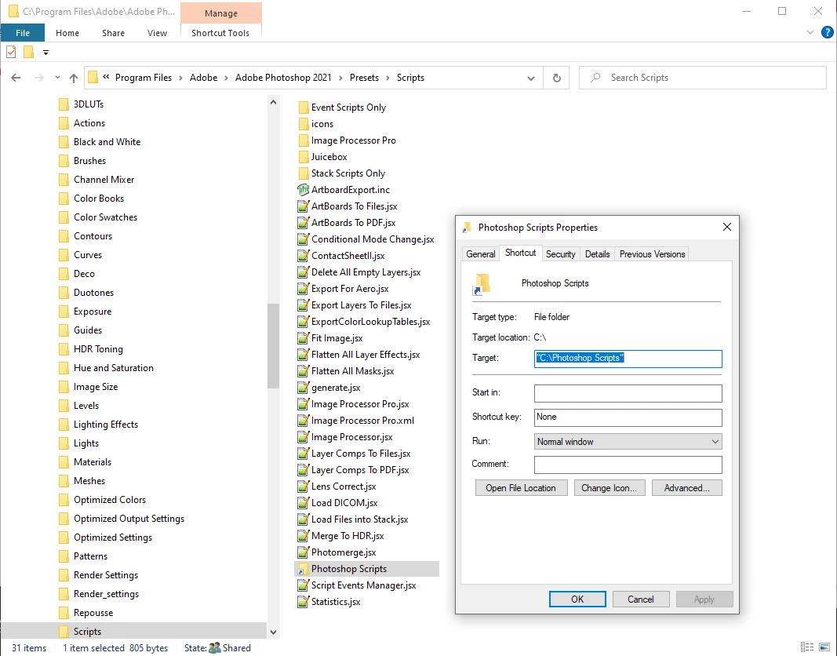Click the Advanced... button
The image size is (837, 656).
(x=686, y=488)
